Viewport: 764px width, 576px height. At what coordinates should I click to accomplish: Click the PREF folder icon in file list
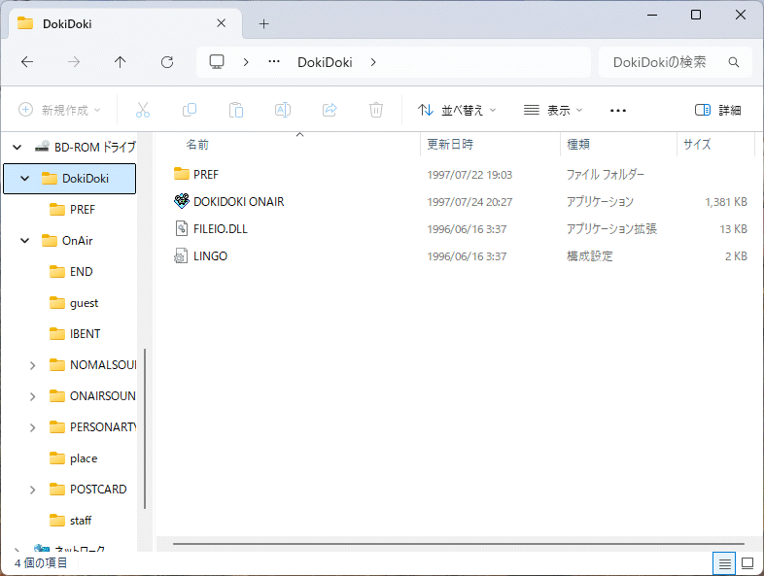pyautogui.click(x=181, y=173)
